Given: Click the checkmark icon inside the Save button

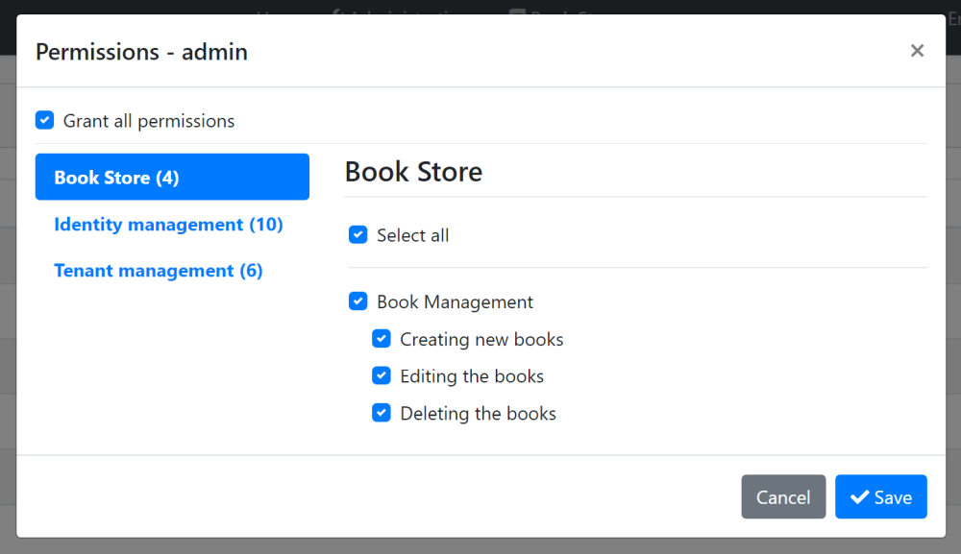Looking at the screenshot, I should click(861, 496).
